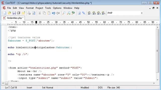Run user command 4 icon
Screen dimensions: 161x90
click(103, 13)
